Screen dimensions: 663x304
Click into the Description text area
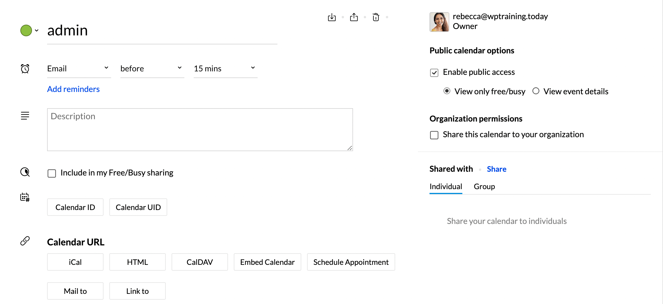[x=200, y=130]
